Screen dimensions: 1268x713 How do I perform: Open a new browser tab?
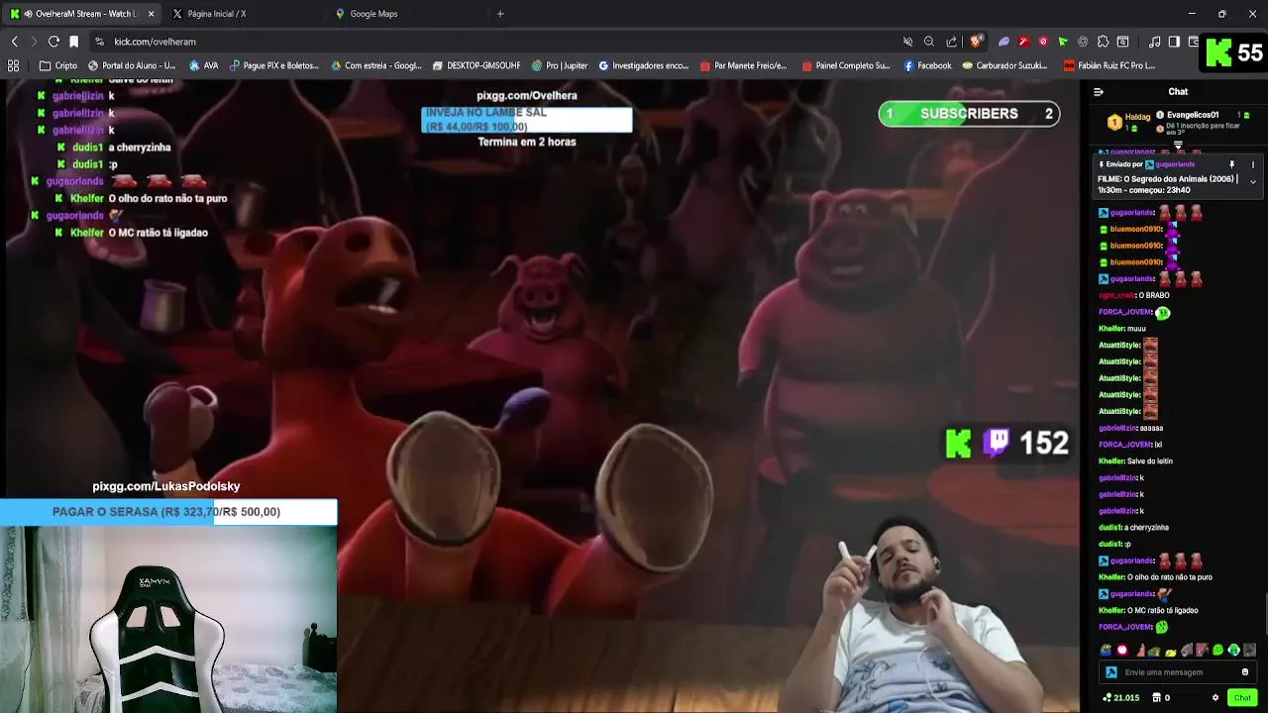500,14
